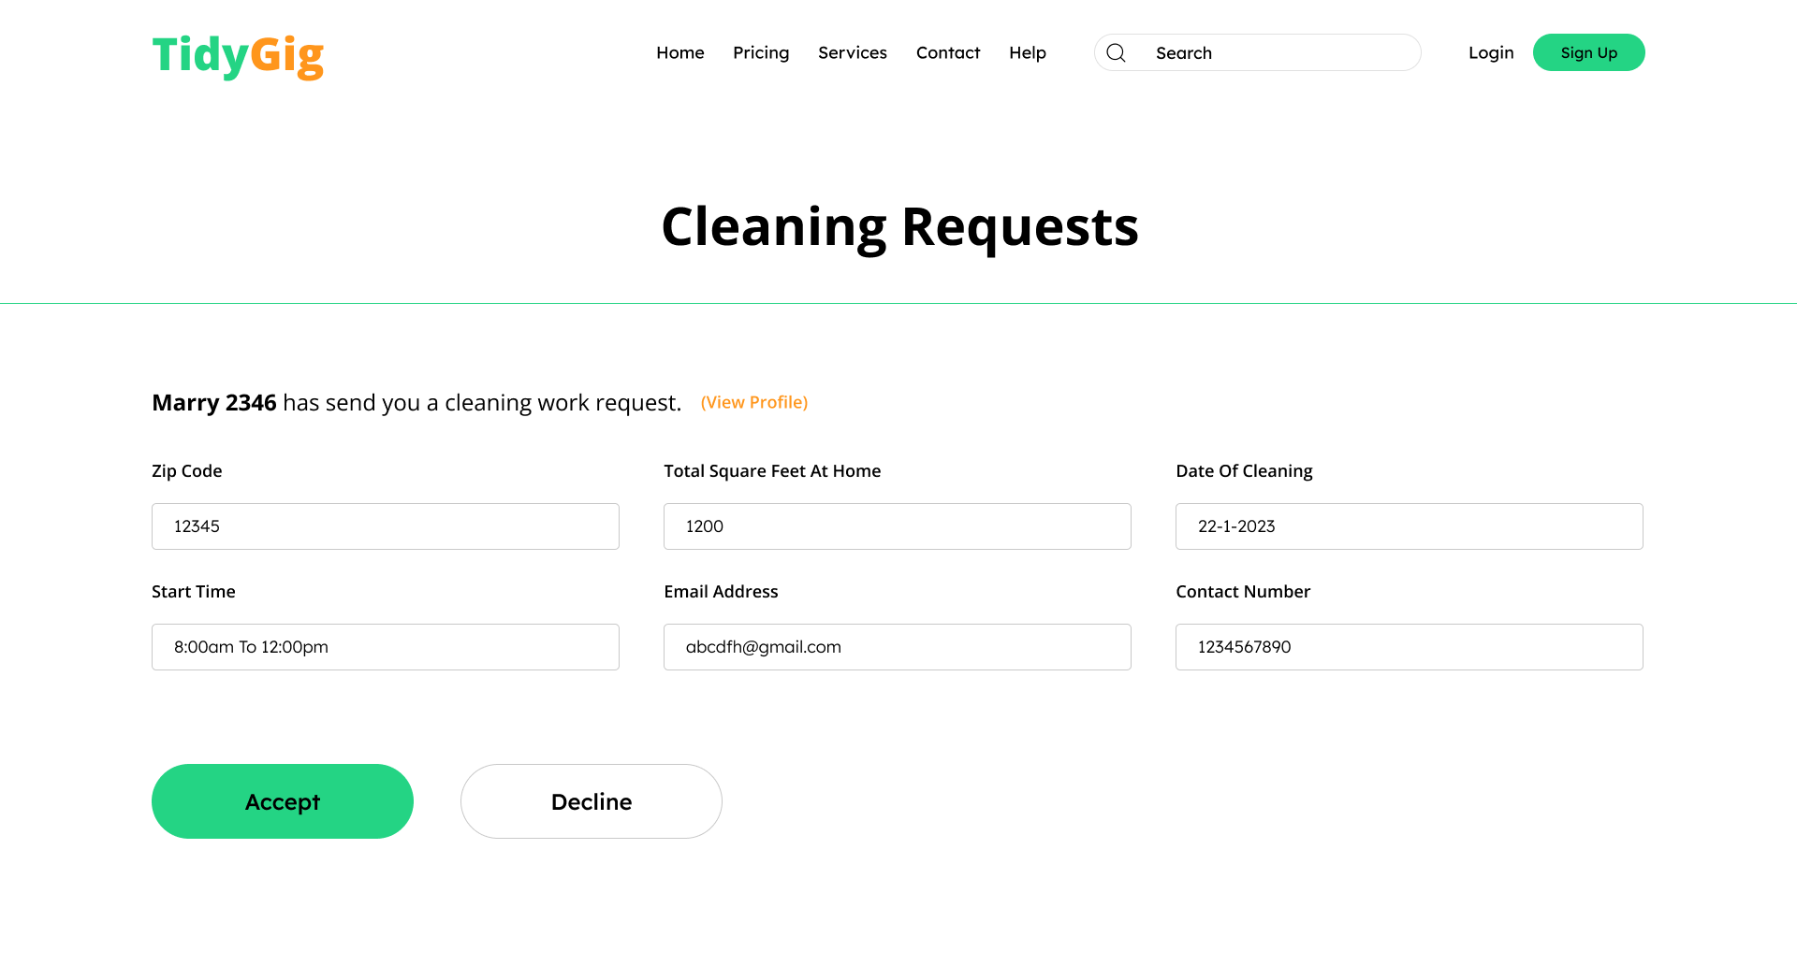Go to the Contact page

click(947, 52)
